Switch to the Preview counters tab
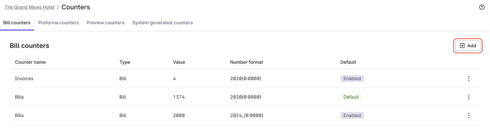Screen dimensions: 490x135 coord(105,23)
